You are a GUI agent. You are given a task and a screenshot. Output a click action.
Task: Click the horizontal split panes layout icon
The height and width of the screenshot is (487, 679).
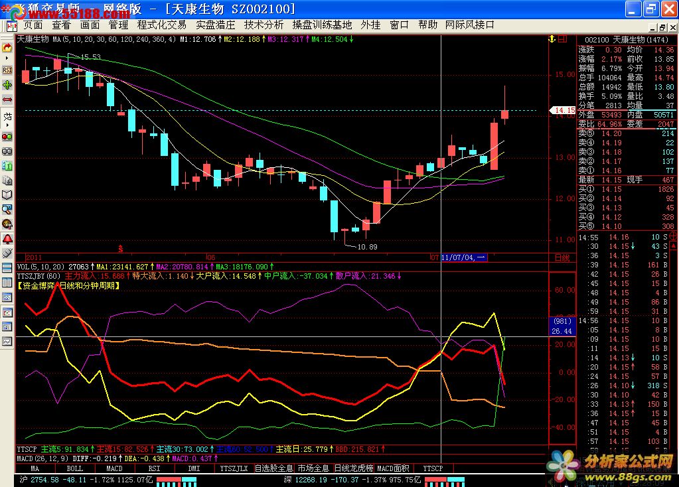7,269
